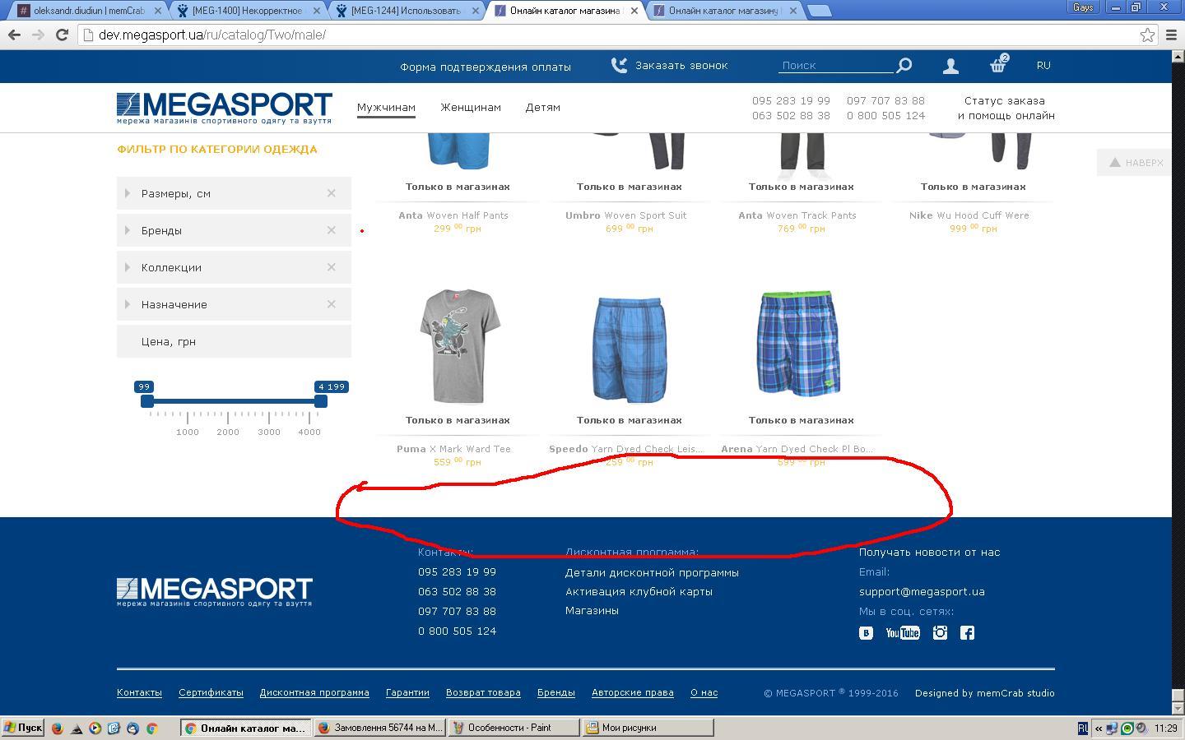The width and height of the screenshot is (1185, 740).
Task: Open the RU language selector
Action: click(1043, 65)
